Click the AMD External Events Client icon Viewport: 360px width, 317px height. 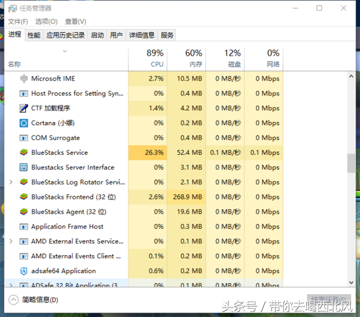click(x=24, y=256)
